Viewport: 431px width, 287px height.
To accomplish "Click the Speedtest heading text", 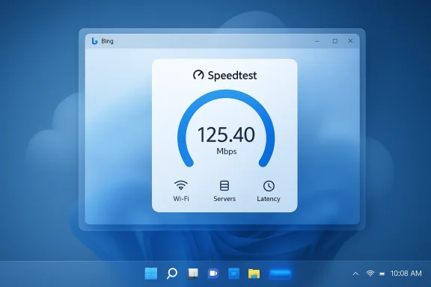I will 232,75.
